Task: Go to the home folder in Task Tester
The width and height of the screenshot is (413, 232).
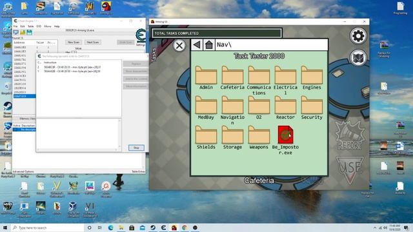Action: point(209,44)
